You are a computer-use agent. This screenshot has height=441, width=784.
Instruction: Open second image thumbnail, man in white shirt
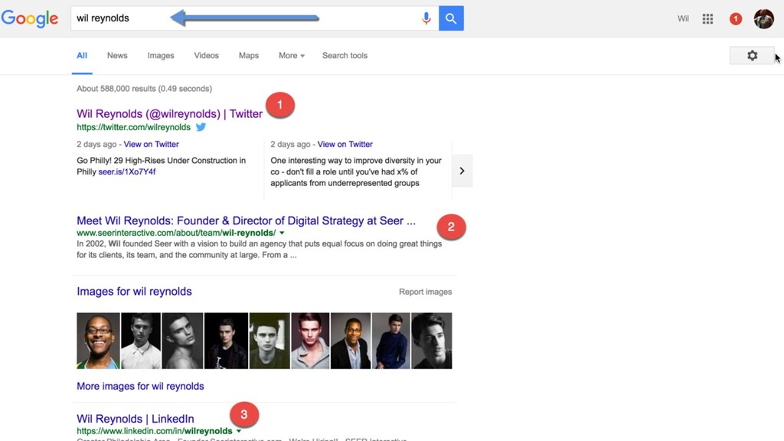[x=141, y=341]
